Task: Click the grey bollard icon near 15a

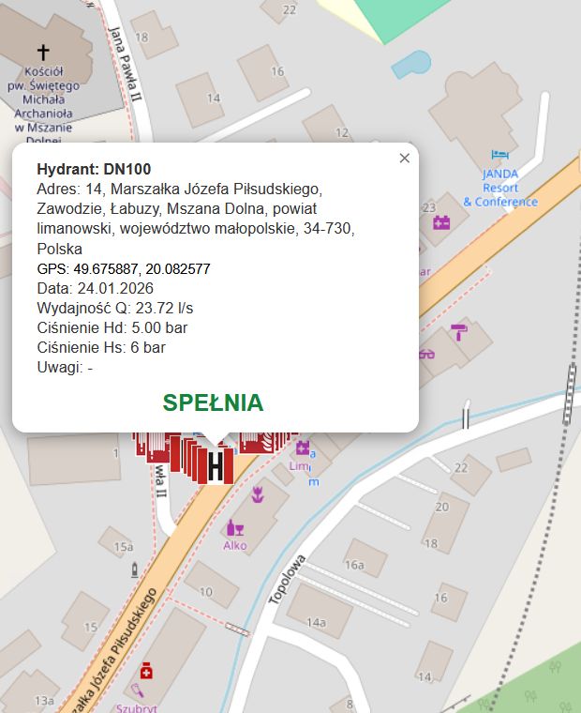Action: tap(134, 569)
